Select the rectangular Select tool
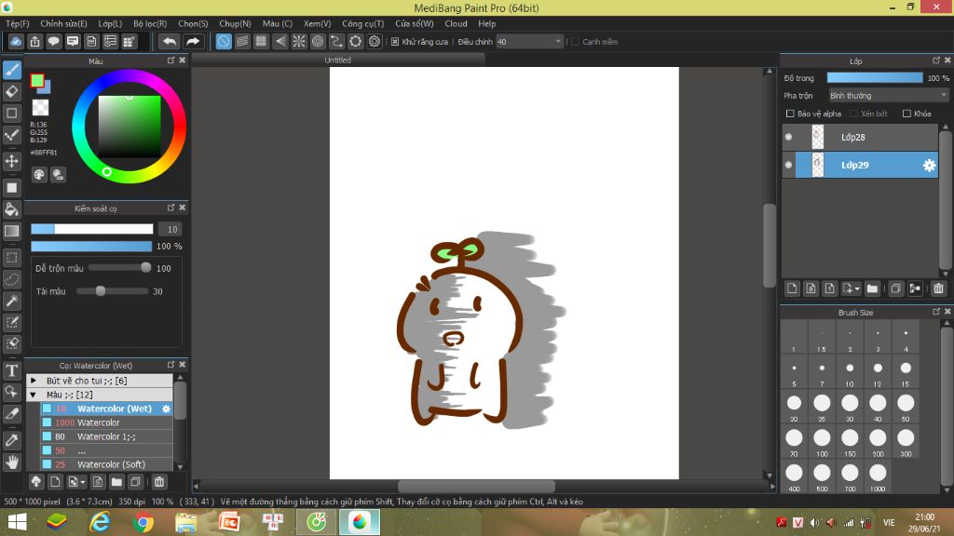The height and width of the screenshot is (536, 954). [12, 258]
